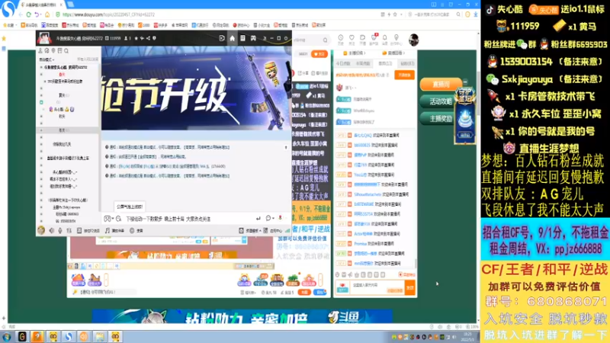Click the Douyu chat text input field
Viewport: 610px width, 343px height.
[x=377, y=288]
